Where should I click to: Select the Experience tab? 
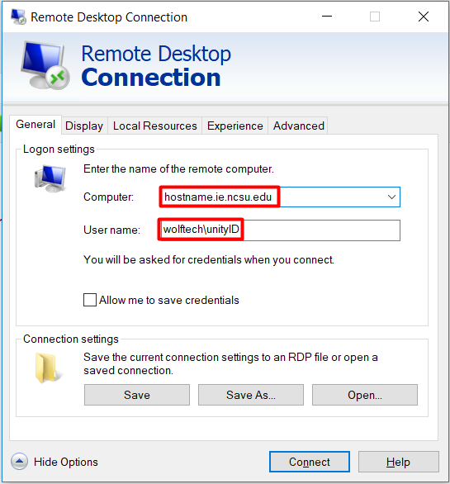(235, 126)
